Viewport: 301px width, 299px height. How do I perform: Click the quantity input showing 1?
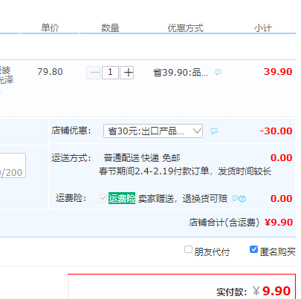(x=110, y=73)
